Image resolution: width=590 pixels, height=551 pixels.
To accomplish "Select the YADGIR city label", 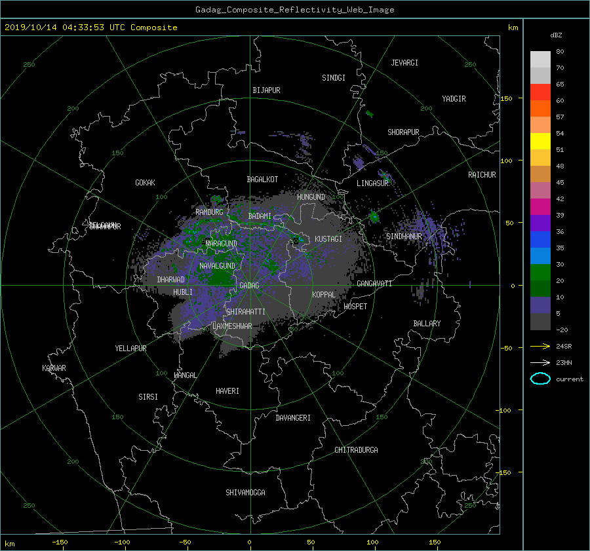I will (x=454, y=99).
